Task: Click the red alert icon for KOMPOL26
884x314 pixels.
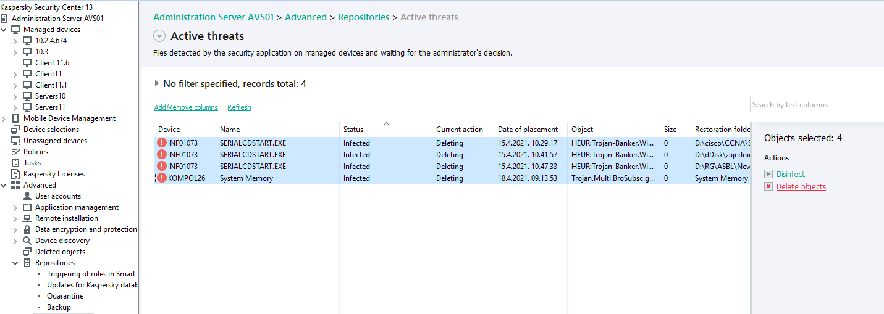Action: 162,178
